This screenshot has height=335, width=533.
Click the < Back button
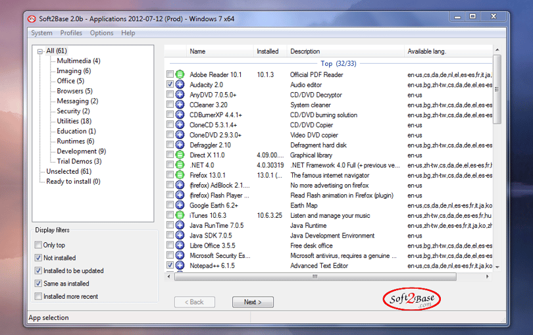click(x=194, y=302)
